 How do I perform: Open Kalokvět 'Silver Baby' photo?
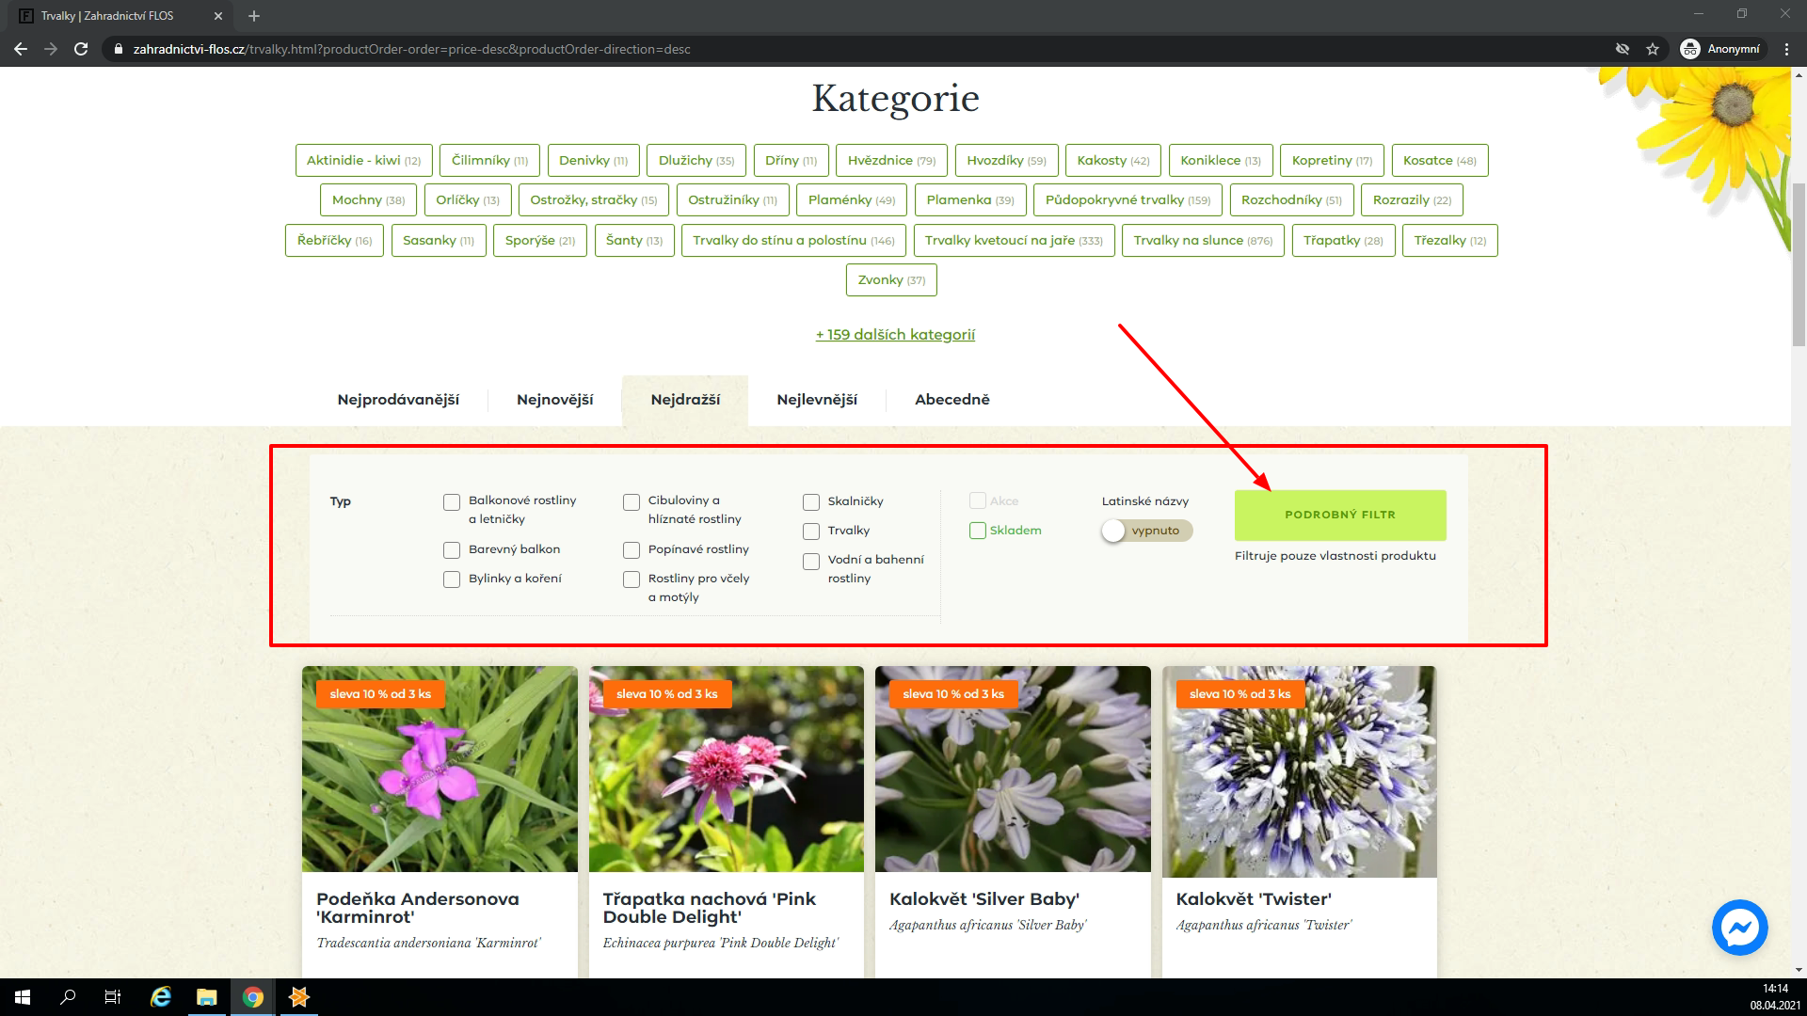(1013, 771)
